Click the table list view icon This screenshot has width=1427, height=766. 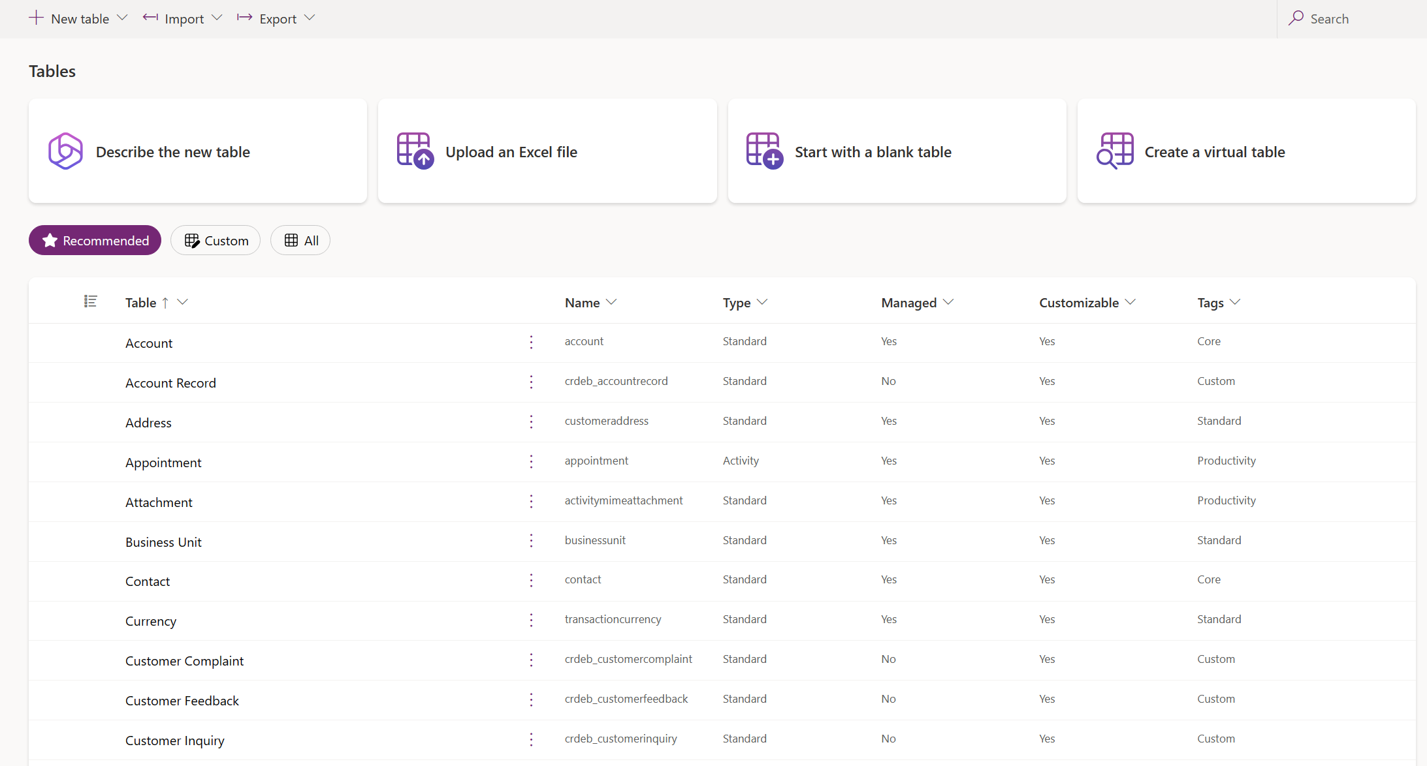pos(89,302)
